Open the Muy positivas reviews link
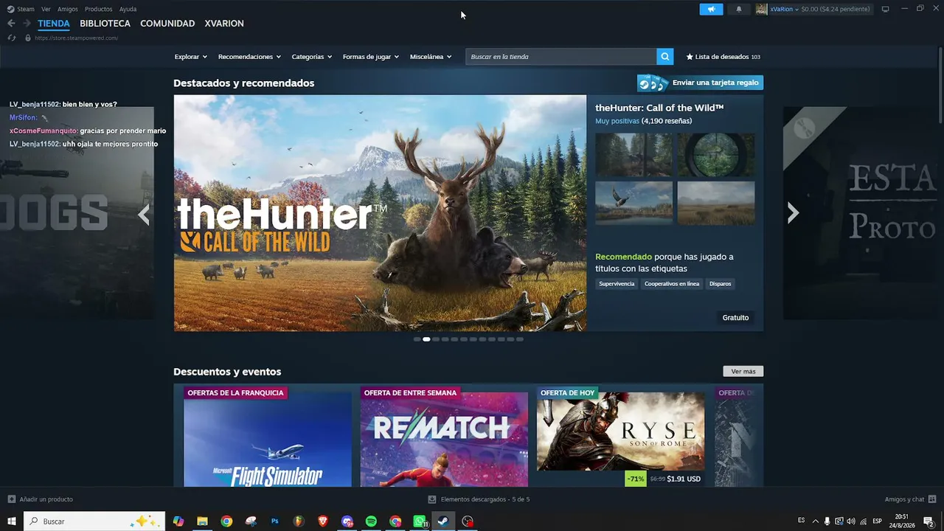Image resolution: width=944 pixels, height=531 pixels. tap(617, 121)
